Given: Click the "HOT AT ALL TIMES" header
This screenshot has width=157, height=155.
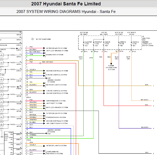Looking at the screenshot, I should 104,34.
